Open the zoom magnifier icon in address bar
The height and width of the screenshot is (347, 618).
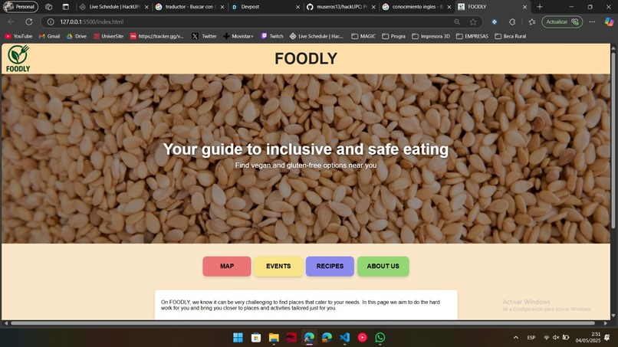[457, 21]
